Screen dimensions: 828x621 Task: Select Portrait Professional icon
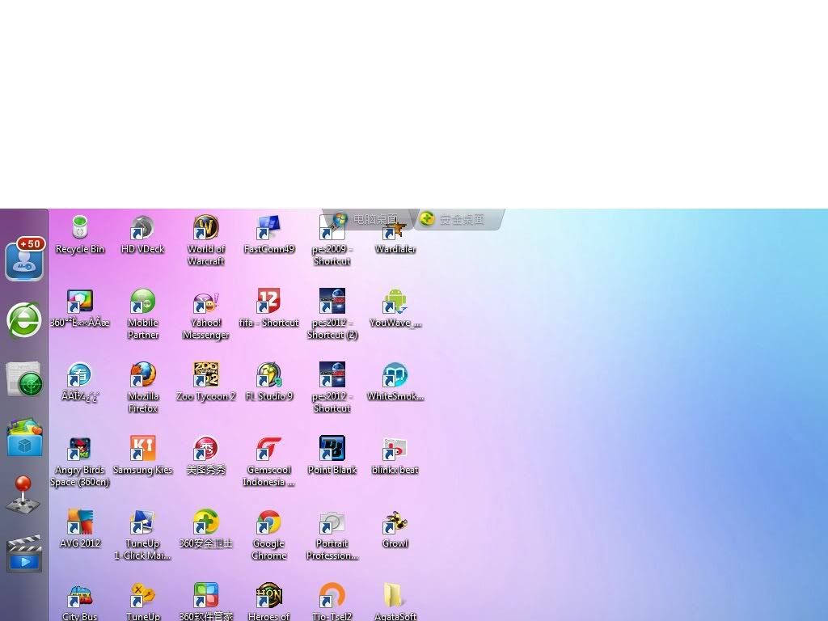[332, 522]
